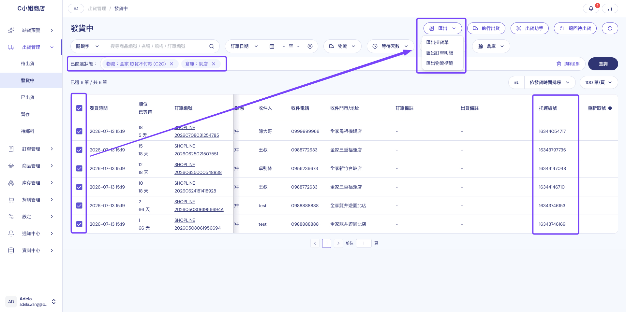Click the info icon beside 重新取號
Image resolution: width=626 pixels, height=312 pixels.
coord(610,108)
